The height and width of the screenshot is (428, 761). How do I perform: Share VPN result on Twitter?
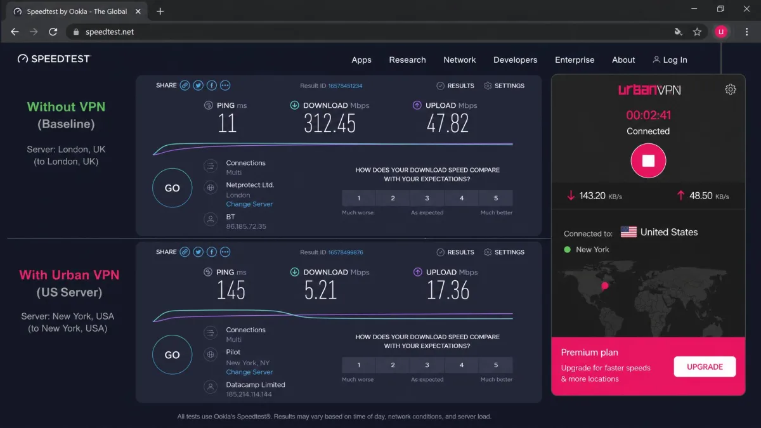click(x=198, y=252)
